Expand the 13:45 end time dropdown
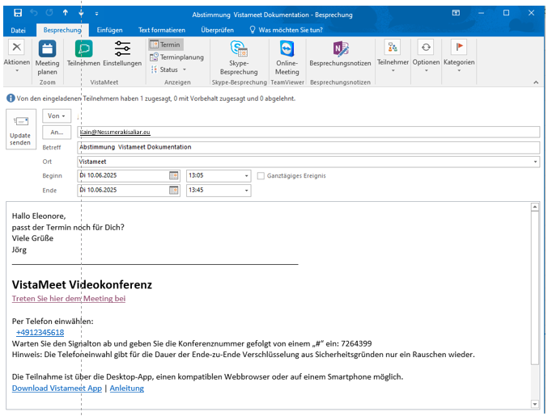This screenshot has width=548, height=416. coord(246,191)
